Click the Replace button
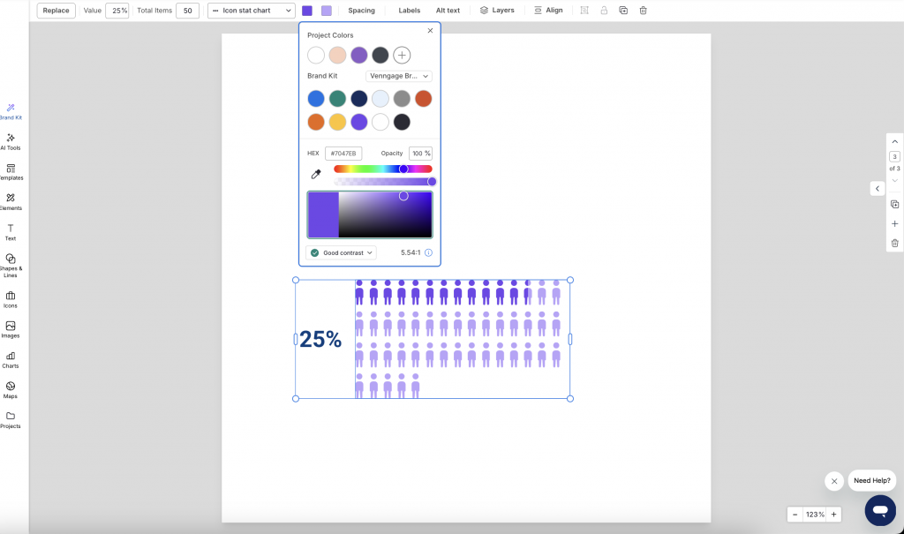The image size is (904, 534). click(56, 10)
